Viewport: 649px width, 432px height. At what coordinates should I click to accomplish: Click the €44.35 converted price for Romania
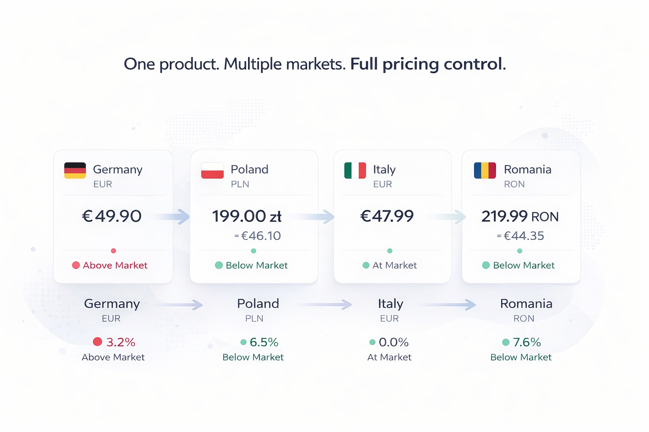point(524,236)
